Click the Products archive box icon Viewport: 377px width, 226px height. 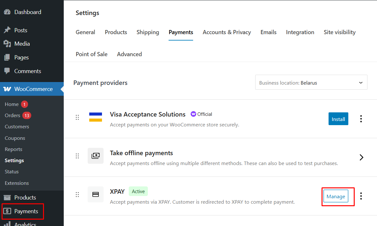(7, 198)
